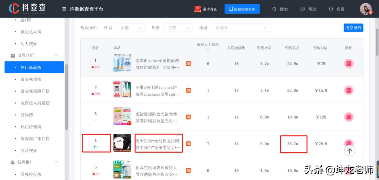Click the 品牌推广 section icon
The width and height of the screenshot is (379, 180).
pos(13,162)
